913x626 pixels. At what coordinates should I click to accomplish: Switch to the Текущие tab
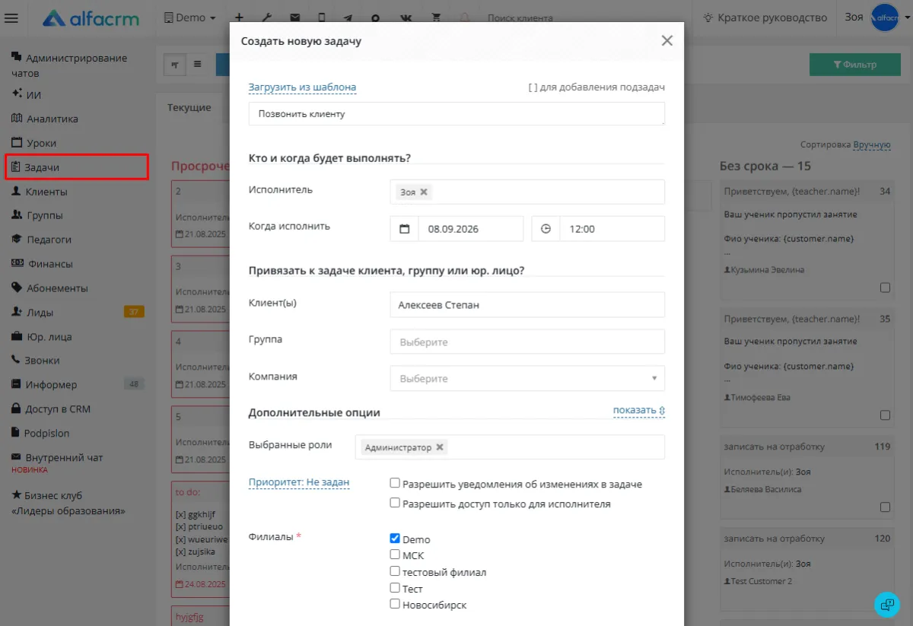point(189,107)
